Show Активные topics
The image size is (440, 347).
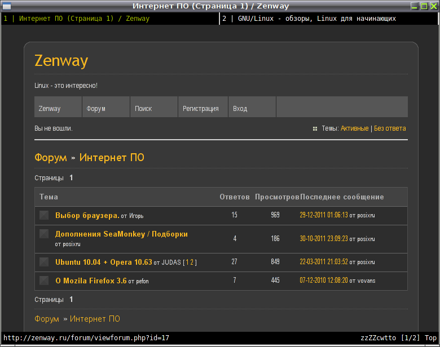[354, 128]
